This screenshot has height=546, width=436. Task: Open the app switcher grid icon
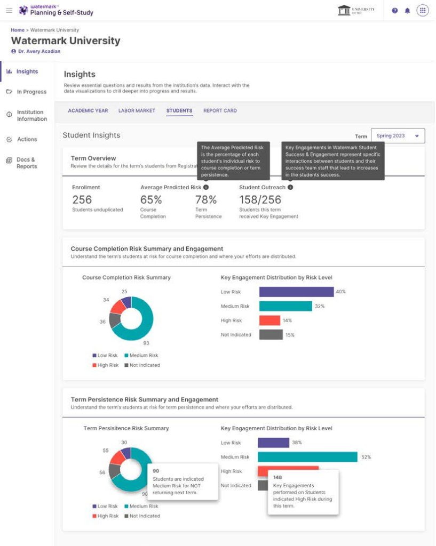pos(423,11)
